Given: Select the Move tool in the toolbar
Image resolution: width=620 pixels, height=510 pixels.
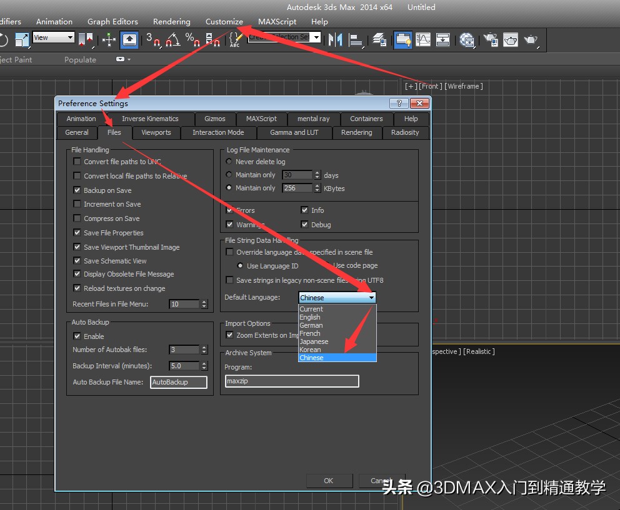Looking at the screenshot, I should 109,40.
